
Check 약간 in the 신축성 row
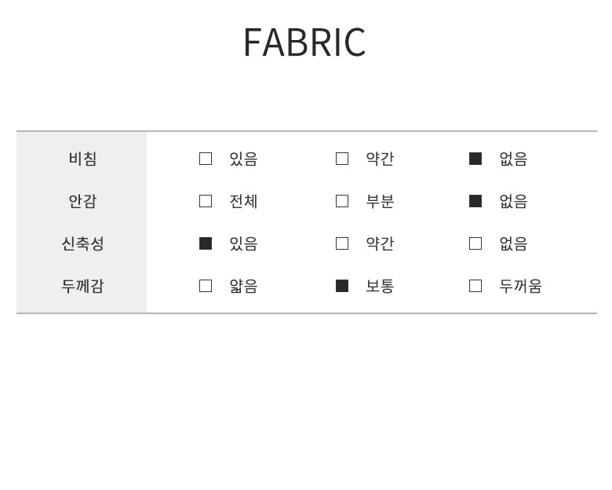pyautogui.click(x=342, y=243)
